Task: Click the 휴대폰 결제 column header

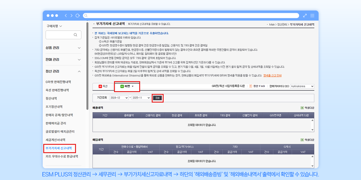Action: 201,115
